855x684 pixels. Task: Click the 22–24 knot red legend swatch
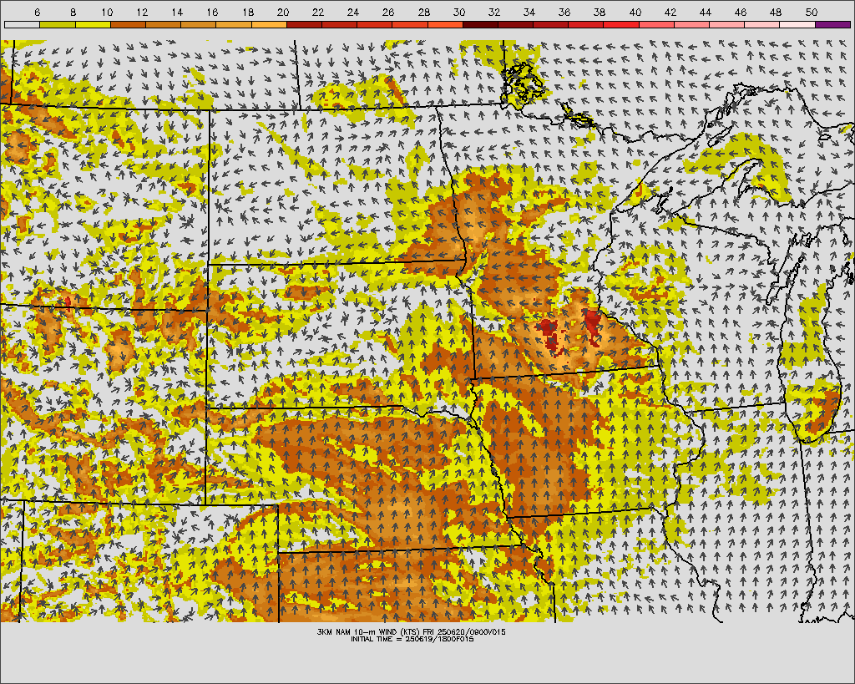[x=340, y=24]
